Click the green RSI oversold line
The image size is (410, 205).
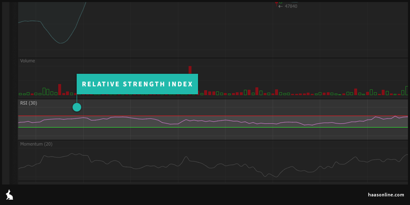pos(213,128)
